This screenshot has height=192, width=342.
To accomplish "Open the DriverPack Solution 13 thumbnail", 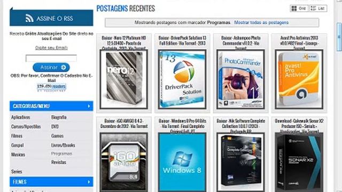I will click(182, 79).
